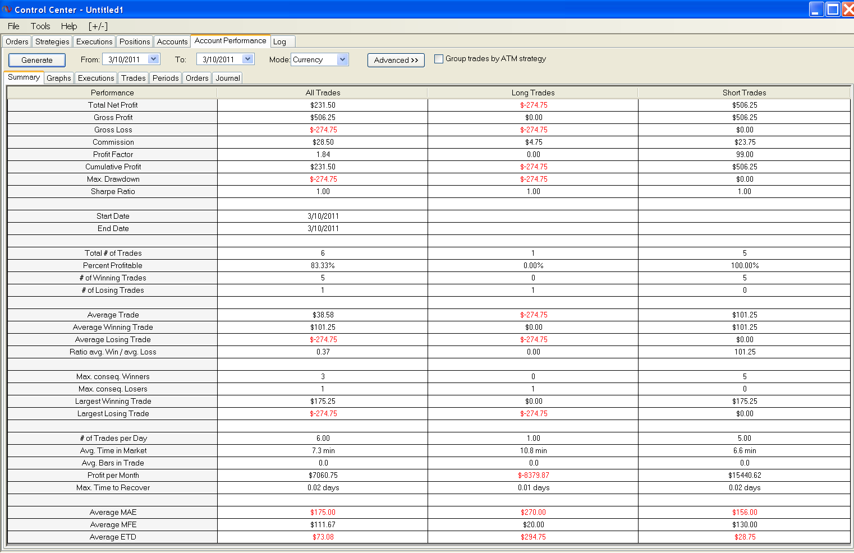Click the [+/-] menu item

pos(98,26)
